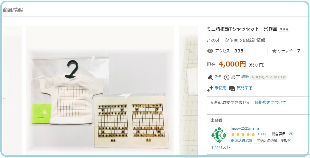
Task: Click the speech bubble question icon
Action: click(232, 89)
